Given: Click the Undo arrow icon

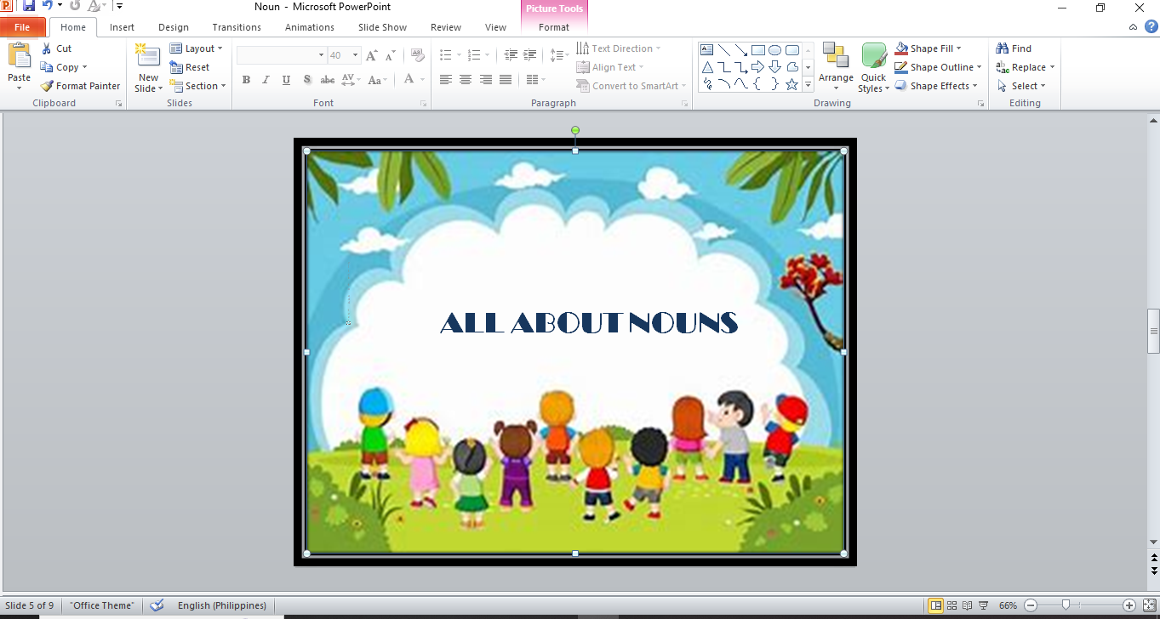Looking at the screenshot, I should pos(48,6).
